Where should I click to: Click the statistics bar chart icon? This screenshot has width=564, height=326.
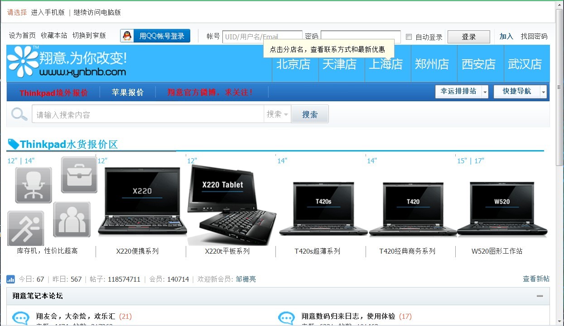[x=11, y=279]
